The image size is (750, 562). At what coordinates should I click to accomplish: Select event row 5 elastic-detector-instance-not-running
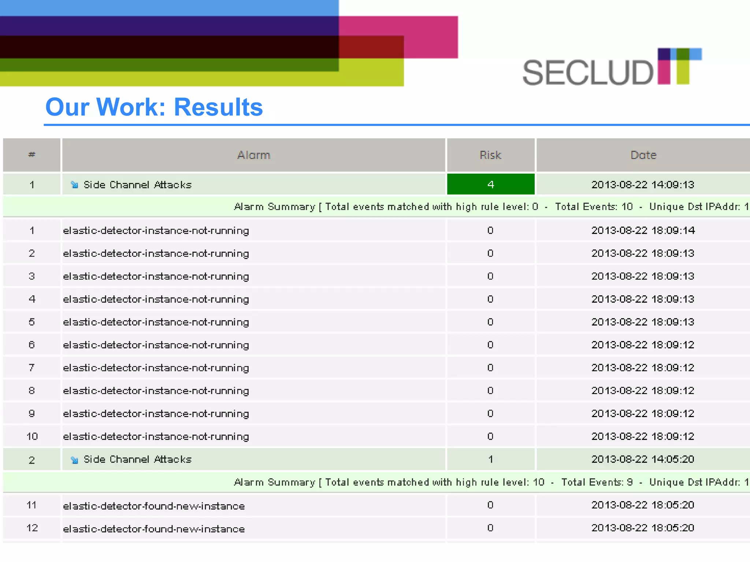click(x=376, y=322)
